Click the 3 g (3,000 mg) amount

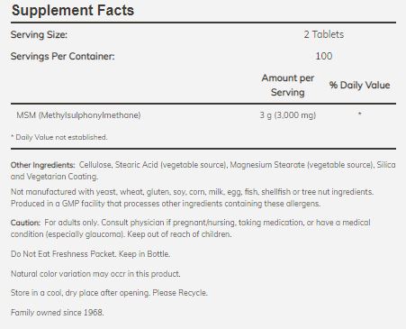click(288, 115)
